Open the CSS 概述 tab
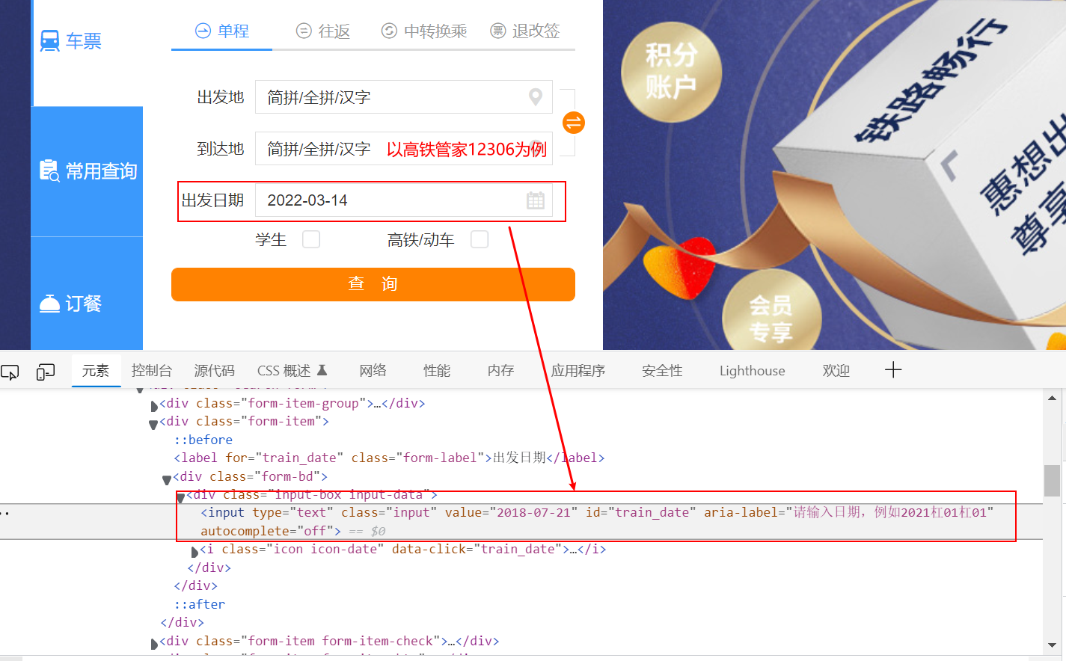Screen dimensions: 1066x661 [x=292, y=370]
